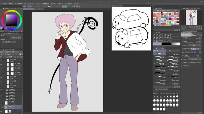204x114 pixels.
Task: Select 色鉛筆 sub tool
Action: (160, 71)
